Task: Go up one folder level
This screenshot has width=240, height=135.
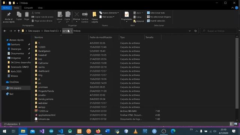Action: coord(19,31)
